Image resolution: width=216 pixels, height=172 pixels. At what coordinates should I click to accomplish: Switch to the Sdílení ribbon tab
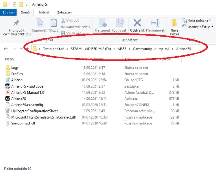pos(44,13)
